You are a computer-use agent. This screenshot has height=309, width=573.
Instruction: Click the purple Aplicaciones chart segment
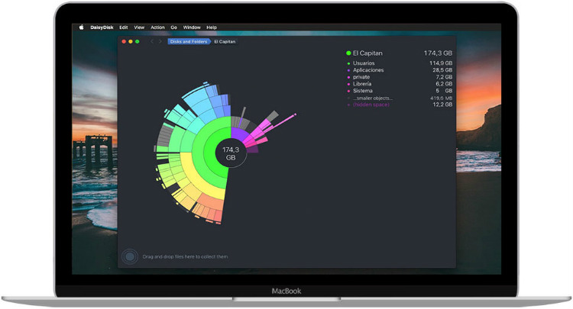[238, 134]
